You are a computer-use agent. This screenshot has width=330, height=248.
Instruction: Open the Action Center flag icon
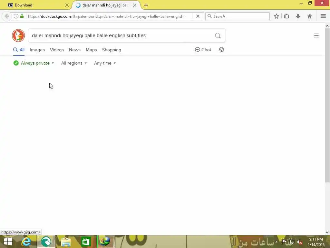[284, 242]
